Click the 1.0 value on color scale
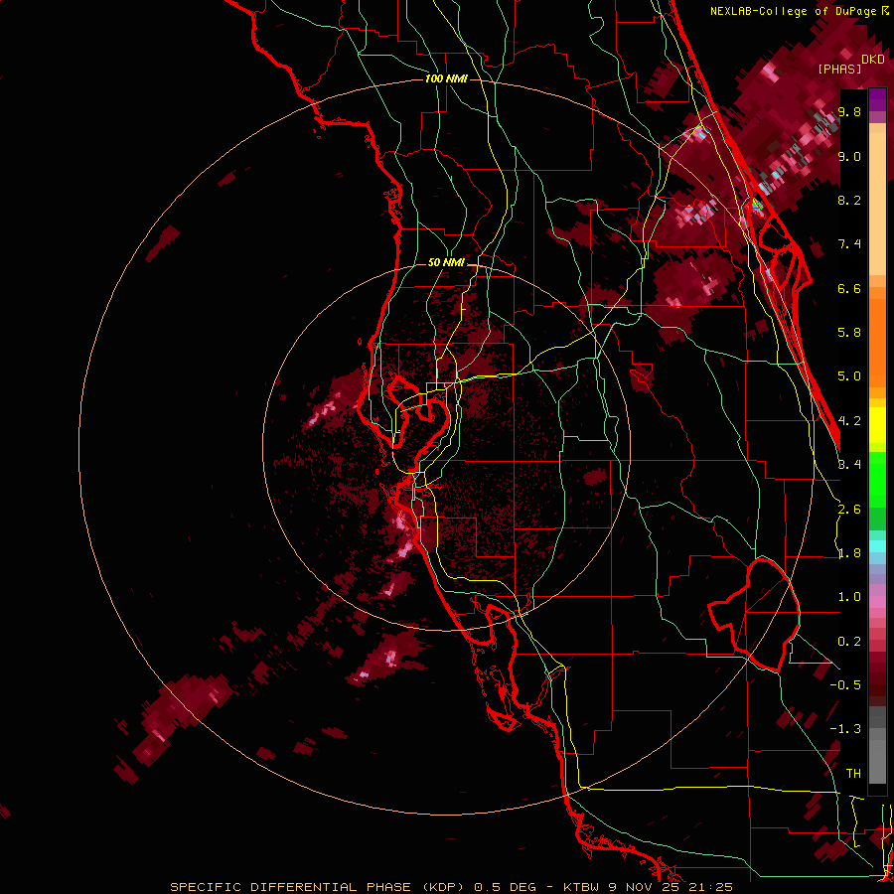894x894 pixels. [x=849, y=597]
